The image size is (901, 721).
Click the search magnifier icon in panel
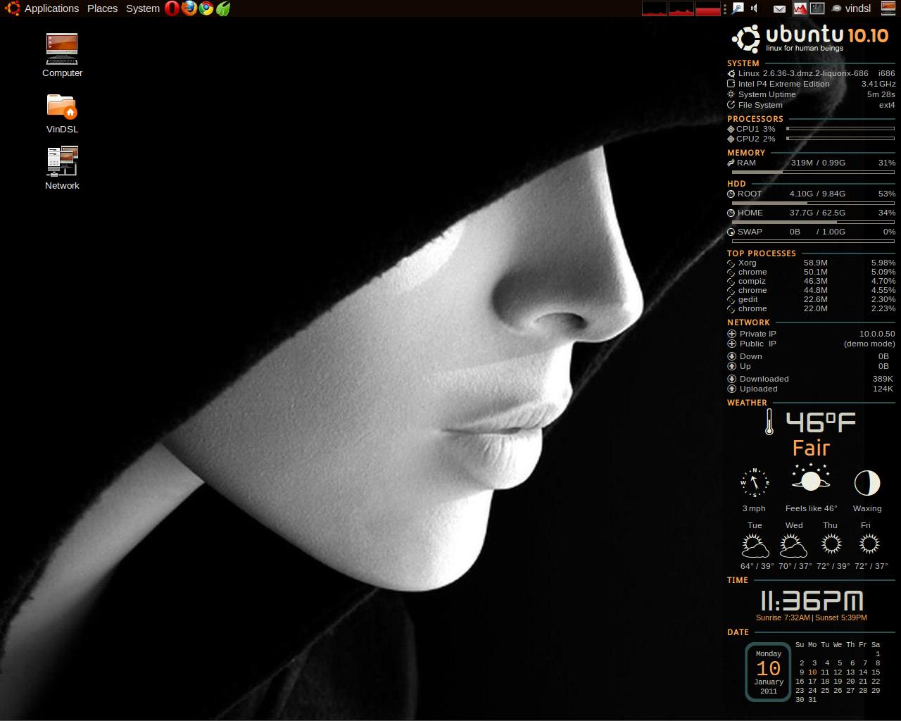(738, 8)
